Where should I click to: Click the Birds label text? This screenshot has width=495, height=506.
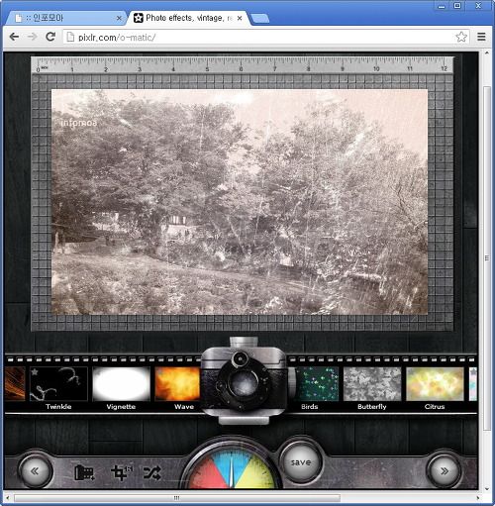point(310,407)
